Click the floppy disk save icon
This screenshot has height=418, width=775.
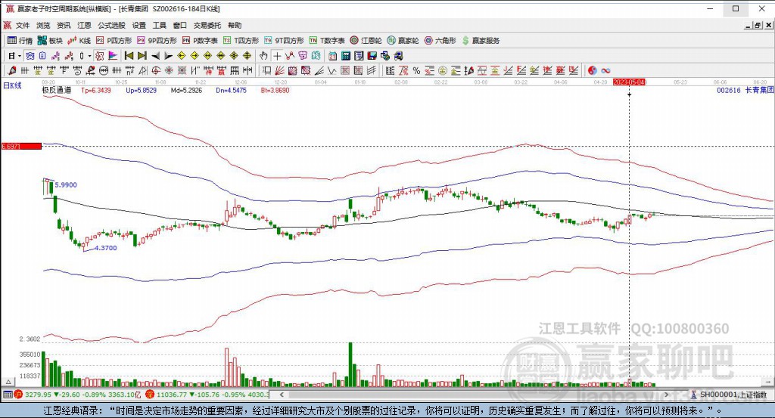(372, 56)
